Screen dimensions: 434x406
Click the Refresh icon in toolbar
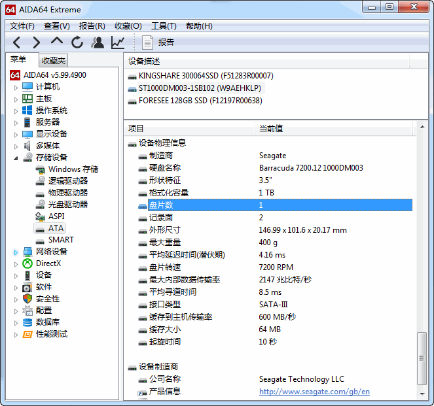pyautogui.click(x=77, y=42)
